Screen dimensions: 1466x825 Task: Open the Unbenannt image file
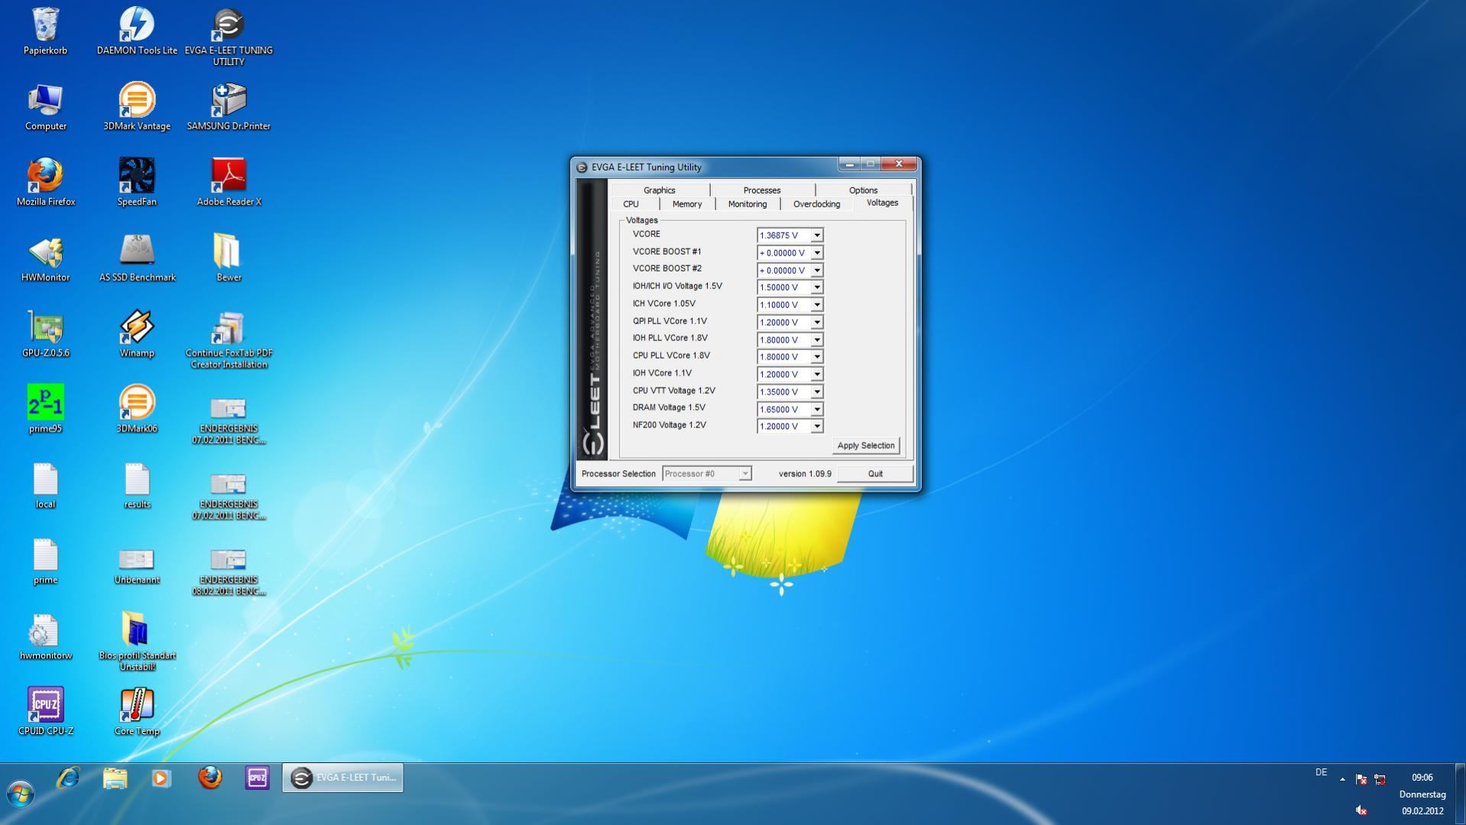[137, 567]
